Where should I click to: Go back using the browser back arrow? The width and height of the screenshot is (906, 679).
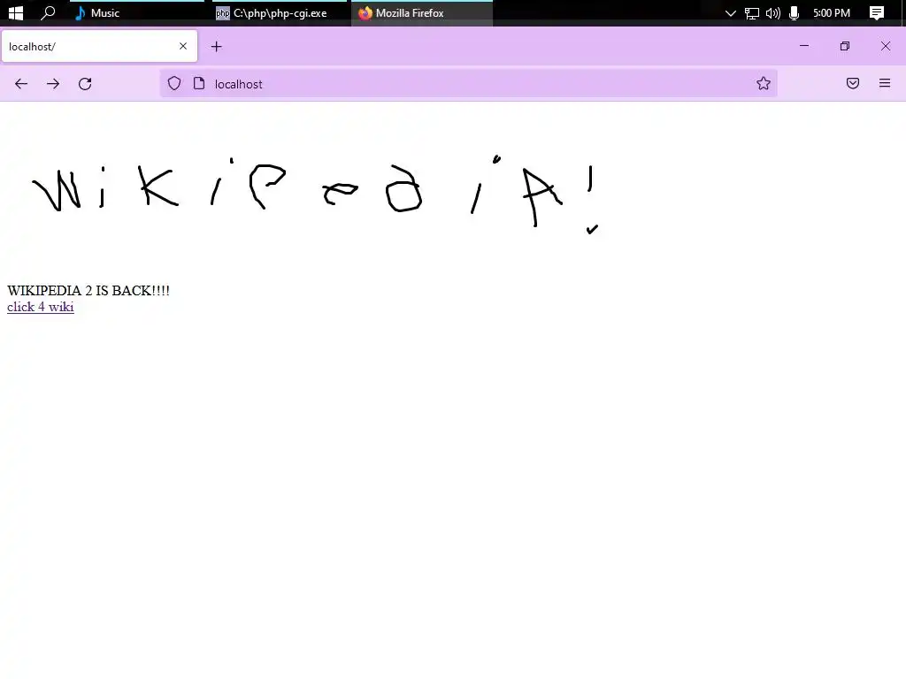coord(21,84)
